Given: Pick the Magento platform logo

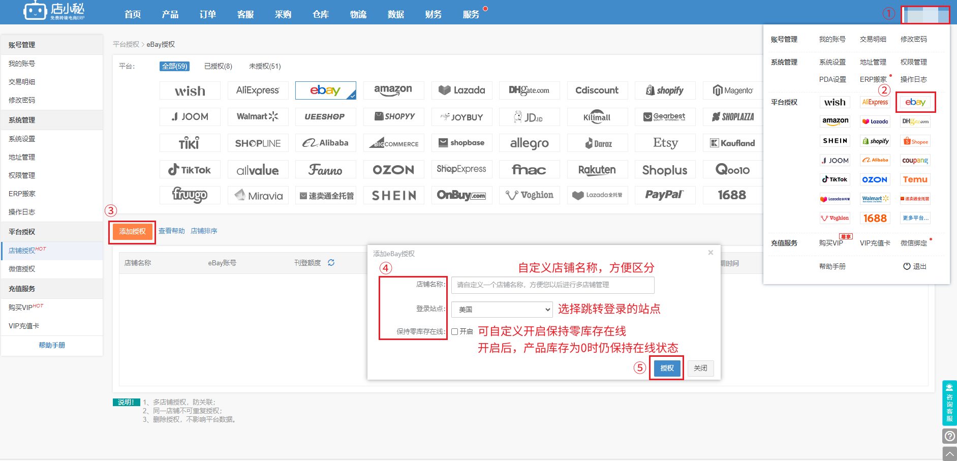Looking at the screenshot, I should 733,90.
